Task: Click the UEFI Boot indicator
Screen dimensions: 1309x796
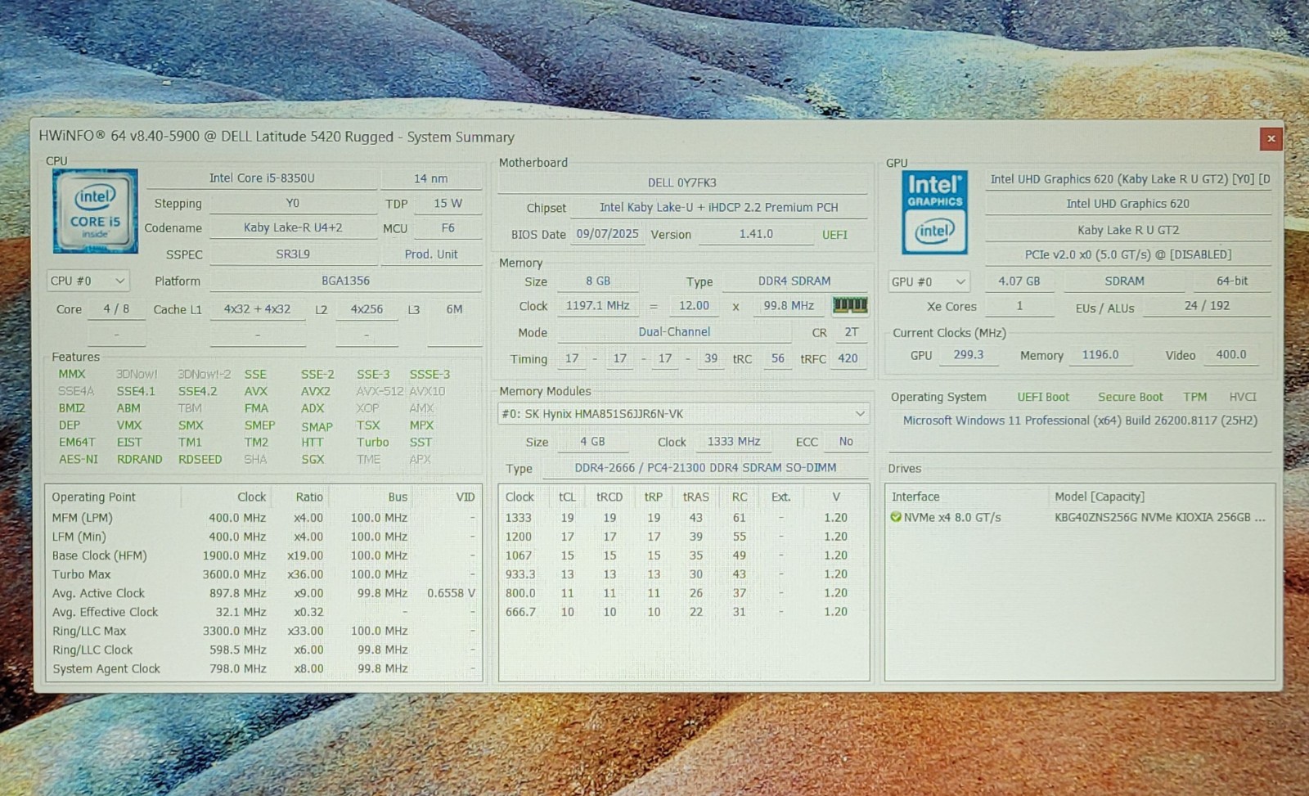Action: click(x=1043, y=397)
